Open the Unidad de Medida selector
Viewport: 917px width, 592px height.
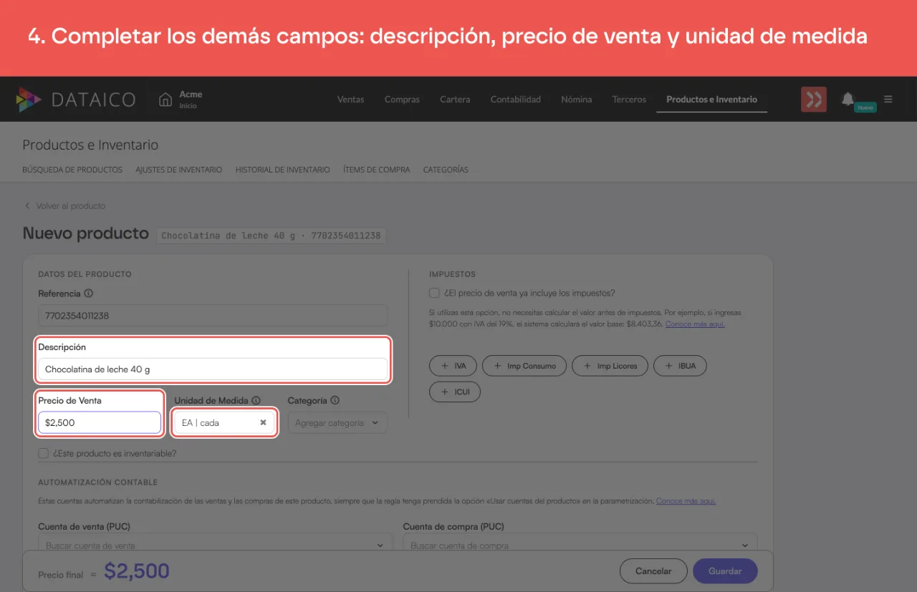click(x=224, y=422)
